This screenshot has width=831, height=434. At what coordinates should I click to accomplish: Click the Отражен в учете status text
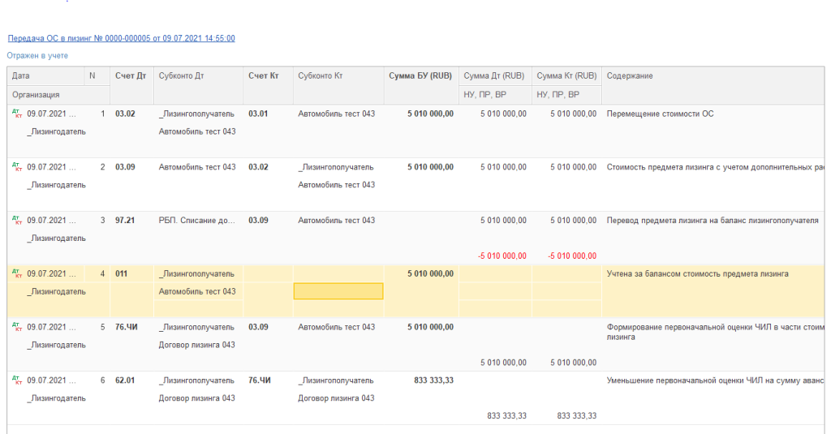(37, 55)
